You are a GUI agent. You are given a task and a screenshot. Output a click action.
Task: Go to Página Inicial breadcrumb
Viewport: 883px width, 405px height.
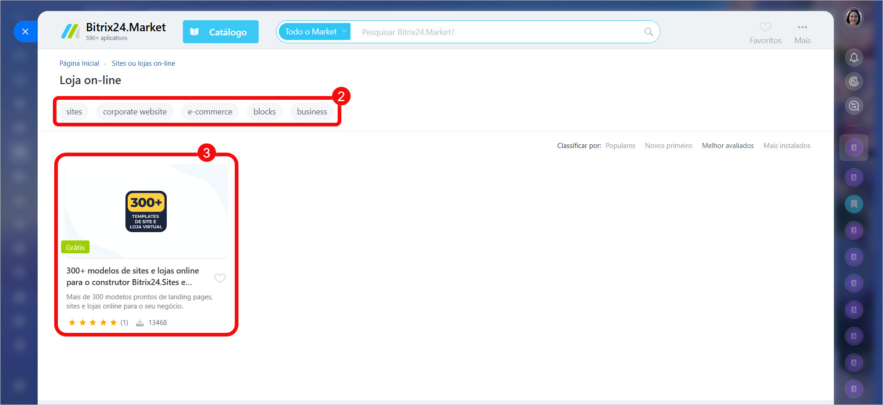tap(79, 63)
